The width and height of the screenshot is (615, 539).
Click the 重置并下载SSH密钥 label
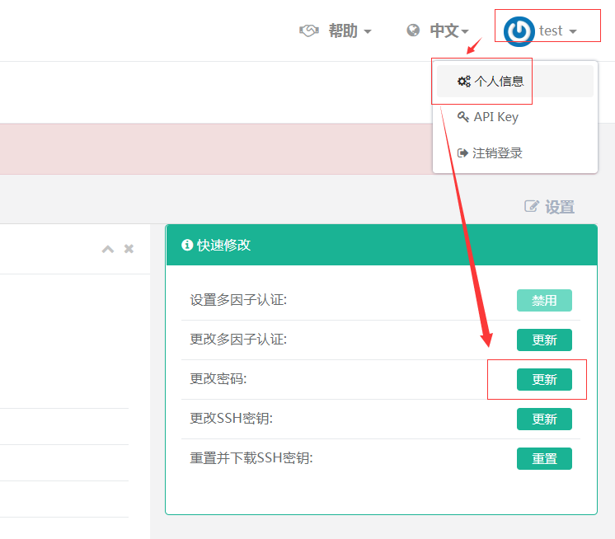[251, 458]
